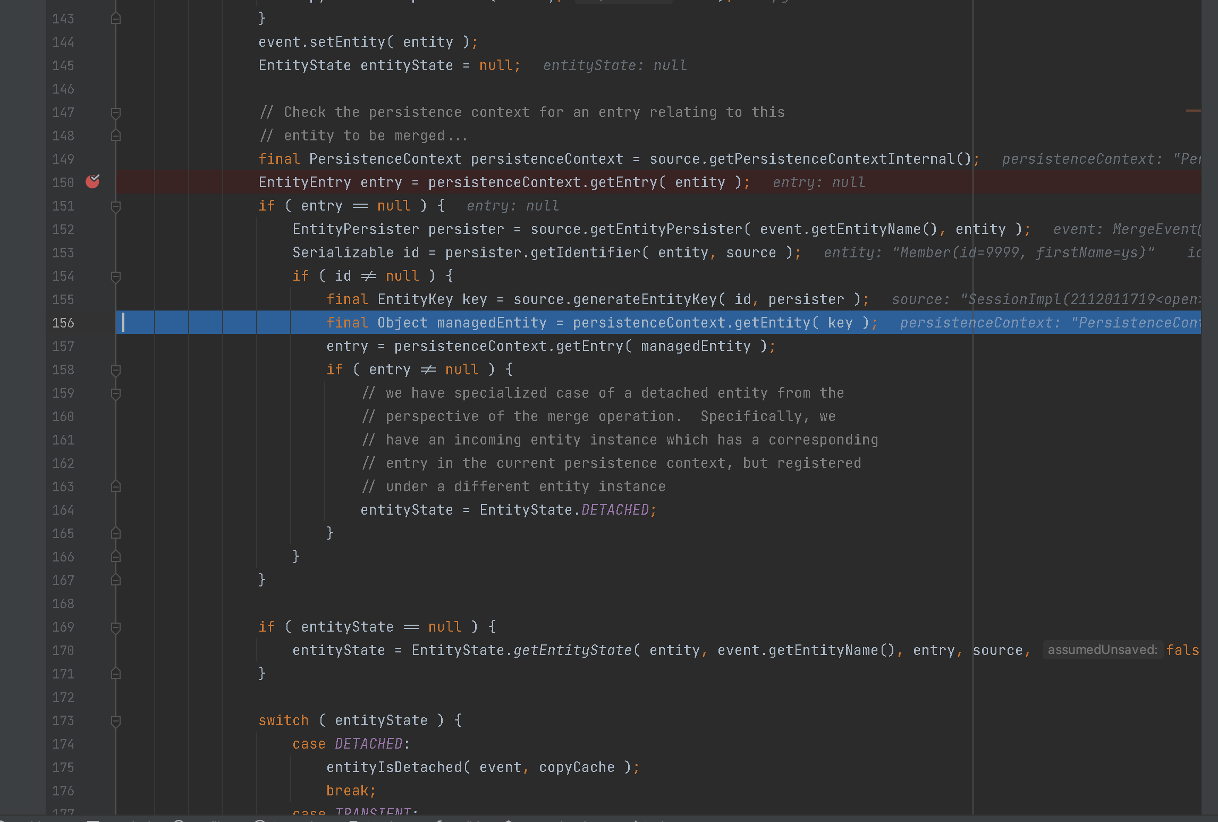Viewport: 1218px width, 822px height.
Task: Click the DETACHED constant on line 164
Action: point(615,510)
